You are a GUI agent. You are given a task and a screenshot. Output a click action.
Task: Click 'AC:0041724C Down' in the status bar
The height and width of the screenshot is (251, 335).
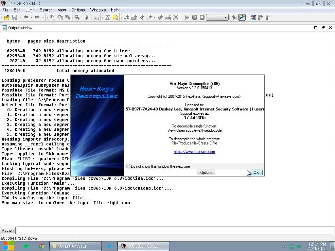tap(19, 238)
